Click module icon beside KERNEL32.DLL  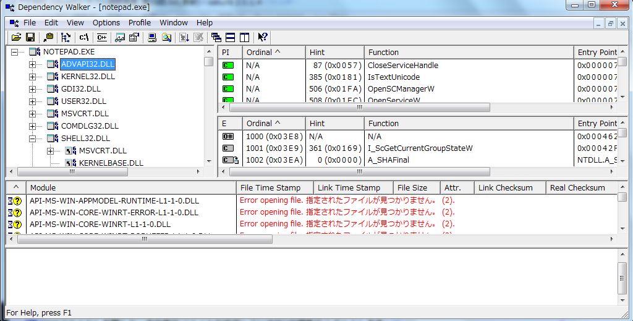(x=53, y=76)
